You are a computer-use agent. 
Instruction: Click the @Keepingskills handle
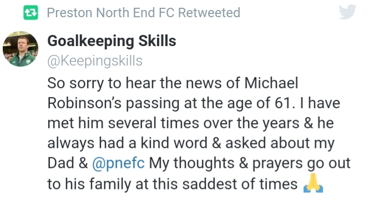[95, 61]
